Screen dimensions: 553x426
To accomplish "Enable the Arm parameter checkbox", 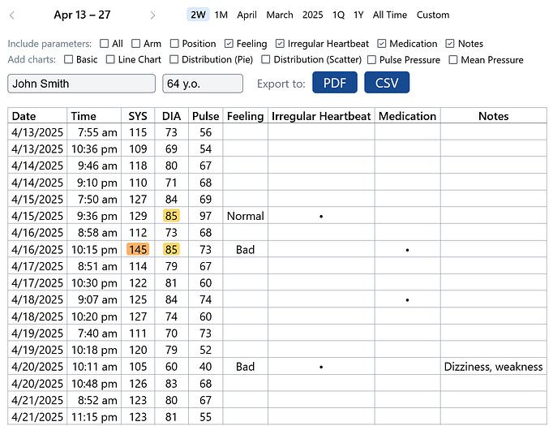I will [136, 44].
